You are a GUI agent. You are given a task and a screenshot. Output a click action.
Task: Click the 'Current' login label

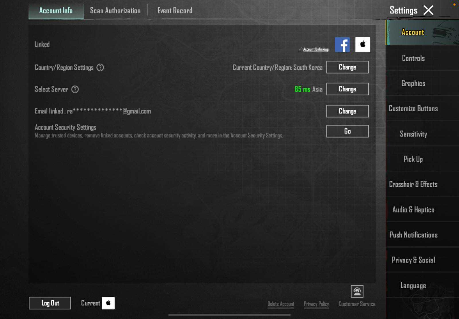[x=91, y=303]
